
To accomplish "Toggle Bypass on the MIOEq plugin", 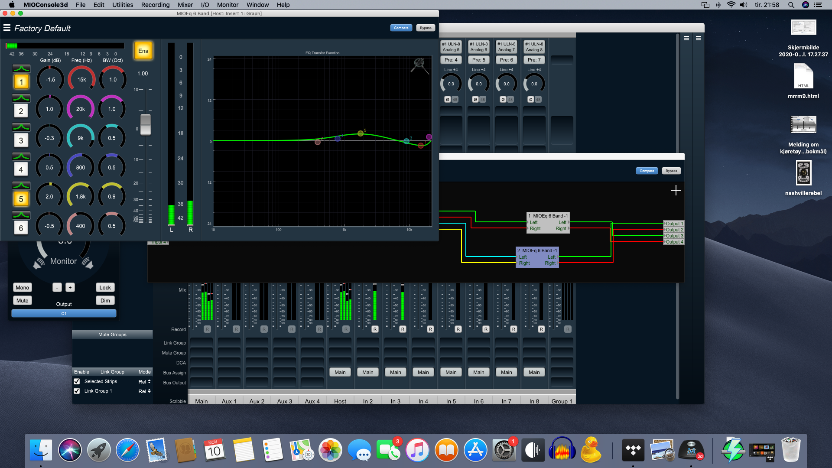I will (425, 27).
